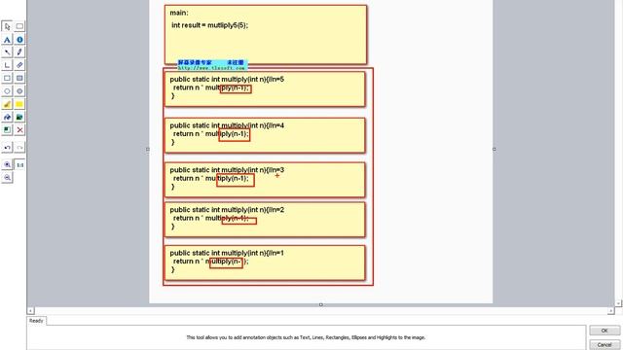Select the freehand pen tool

point(19,52)
